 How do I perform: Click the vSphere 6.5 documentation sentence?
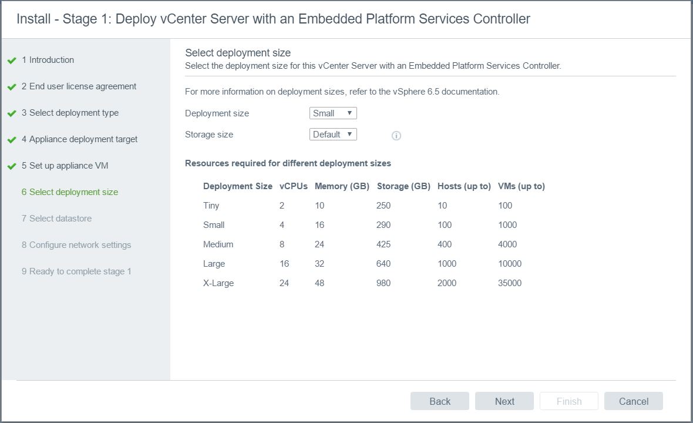click(342, 92)
